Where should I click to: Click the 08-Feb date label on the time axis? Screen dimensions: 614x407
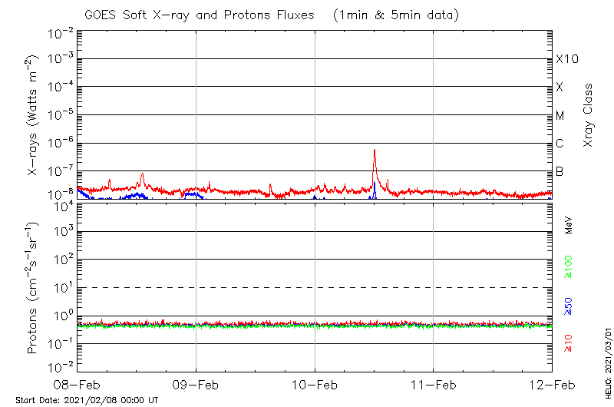(x=78, y=384)
